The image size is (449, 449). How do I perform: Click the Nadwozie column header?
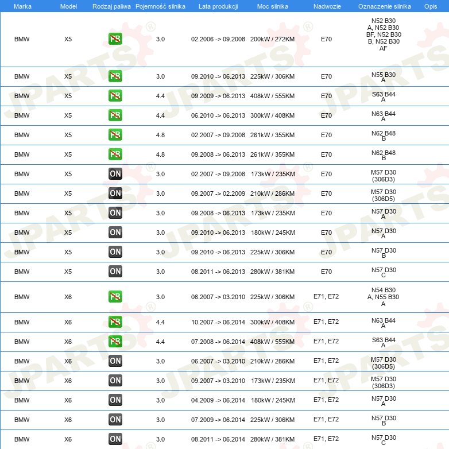pyautogui.click(x=326, y=6)
